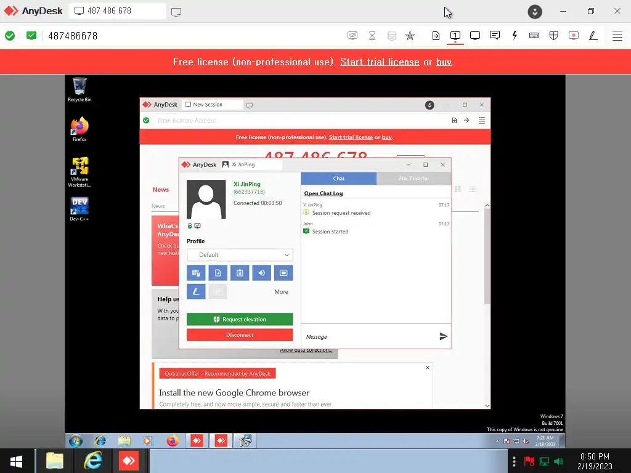Open a new session tab with plus-monitor icon
The width and height of the screenshot is (631, 473).
pyautogui.click(x=176, y=12)
